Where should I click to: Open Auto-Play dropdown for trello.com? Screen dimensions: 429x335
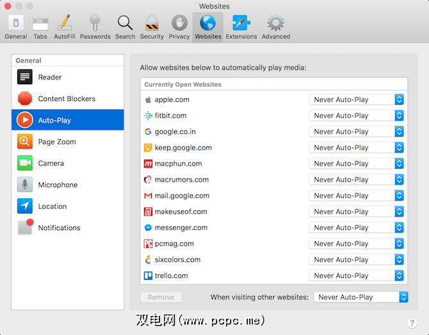pos(357,276)
